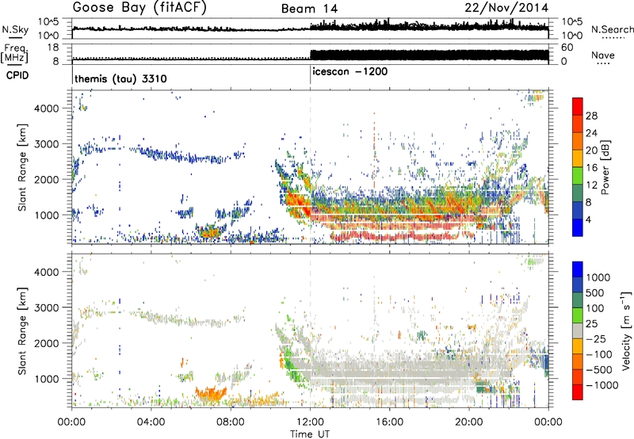Screen dimensions: 634x439
Task: Select the 'Freq. [MHz]' axis label
Action: click(x=15, y=53)
